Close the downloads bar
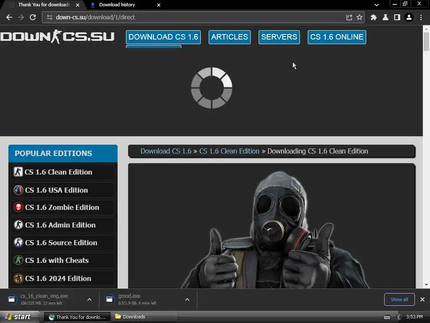The width and height of the screenshot is (430, 323). 422,299
